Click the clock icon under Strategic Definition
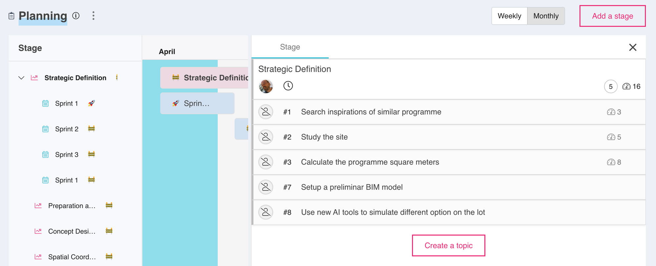 [x=288, y=86]
